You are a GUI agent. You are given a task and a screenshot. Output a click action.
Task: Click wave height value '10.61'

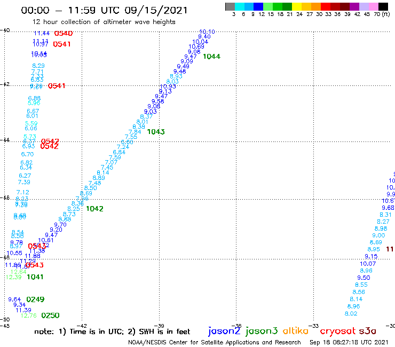(x=46, y=240)
